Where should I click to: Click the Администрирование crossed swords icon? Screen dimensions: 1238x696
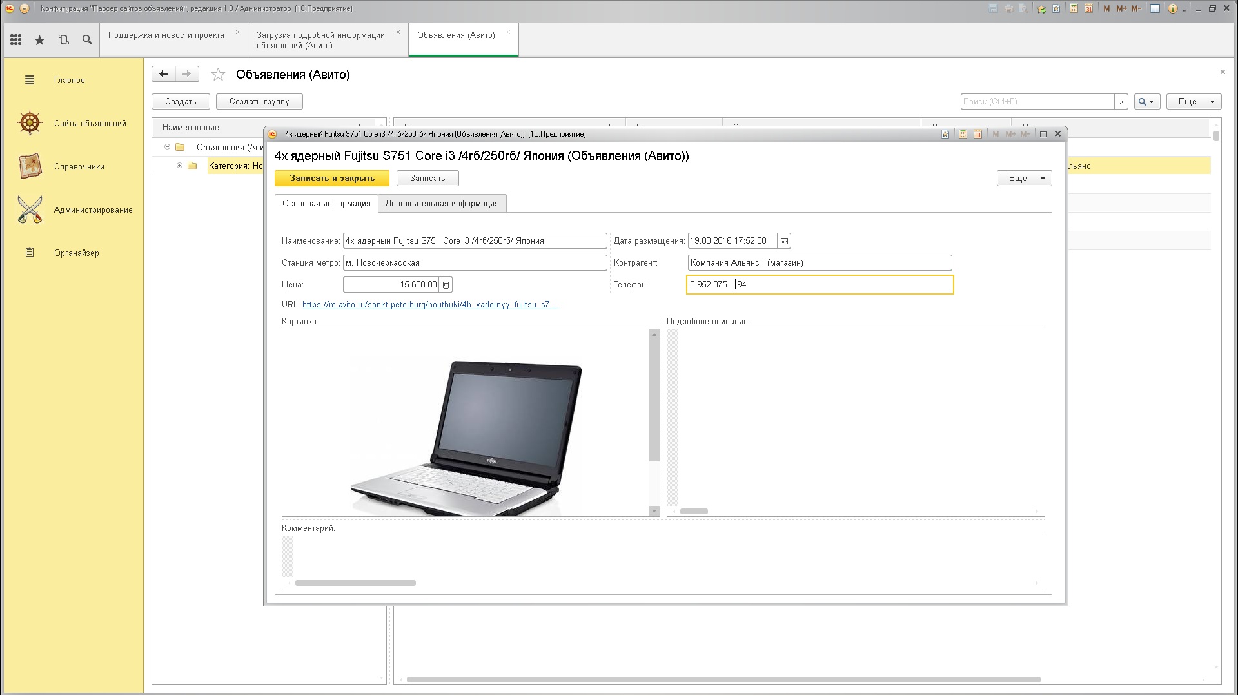tap(30, 209)
